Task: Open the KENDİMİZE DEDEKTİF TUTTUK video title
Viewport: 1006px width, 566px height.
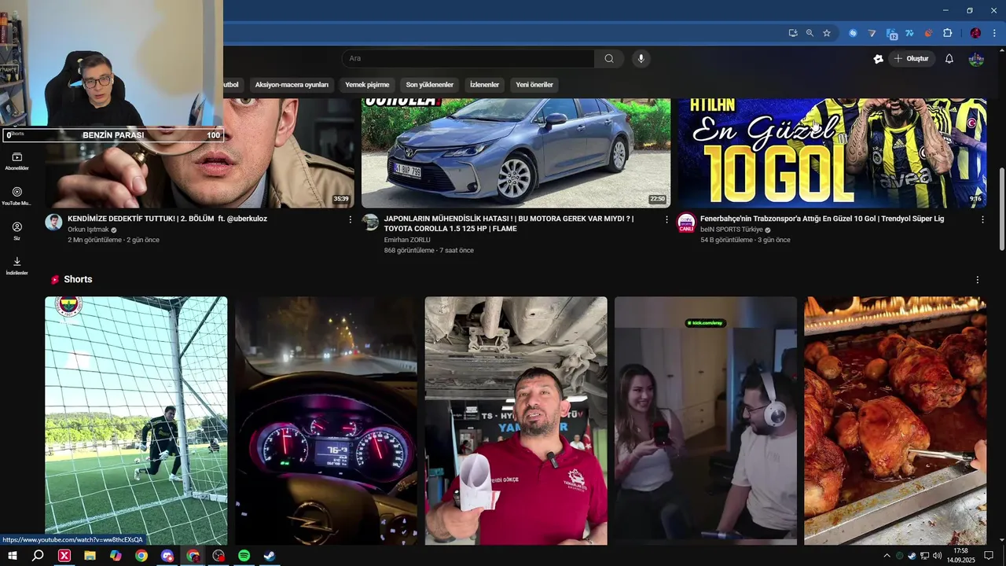Action: click(167, 219)
